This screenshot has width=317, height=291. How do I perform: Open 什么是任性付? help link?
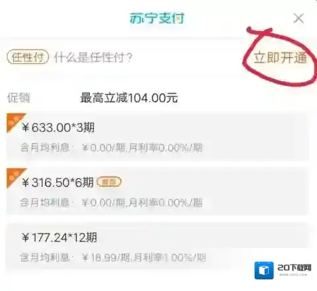click(93, 57)
